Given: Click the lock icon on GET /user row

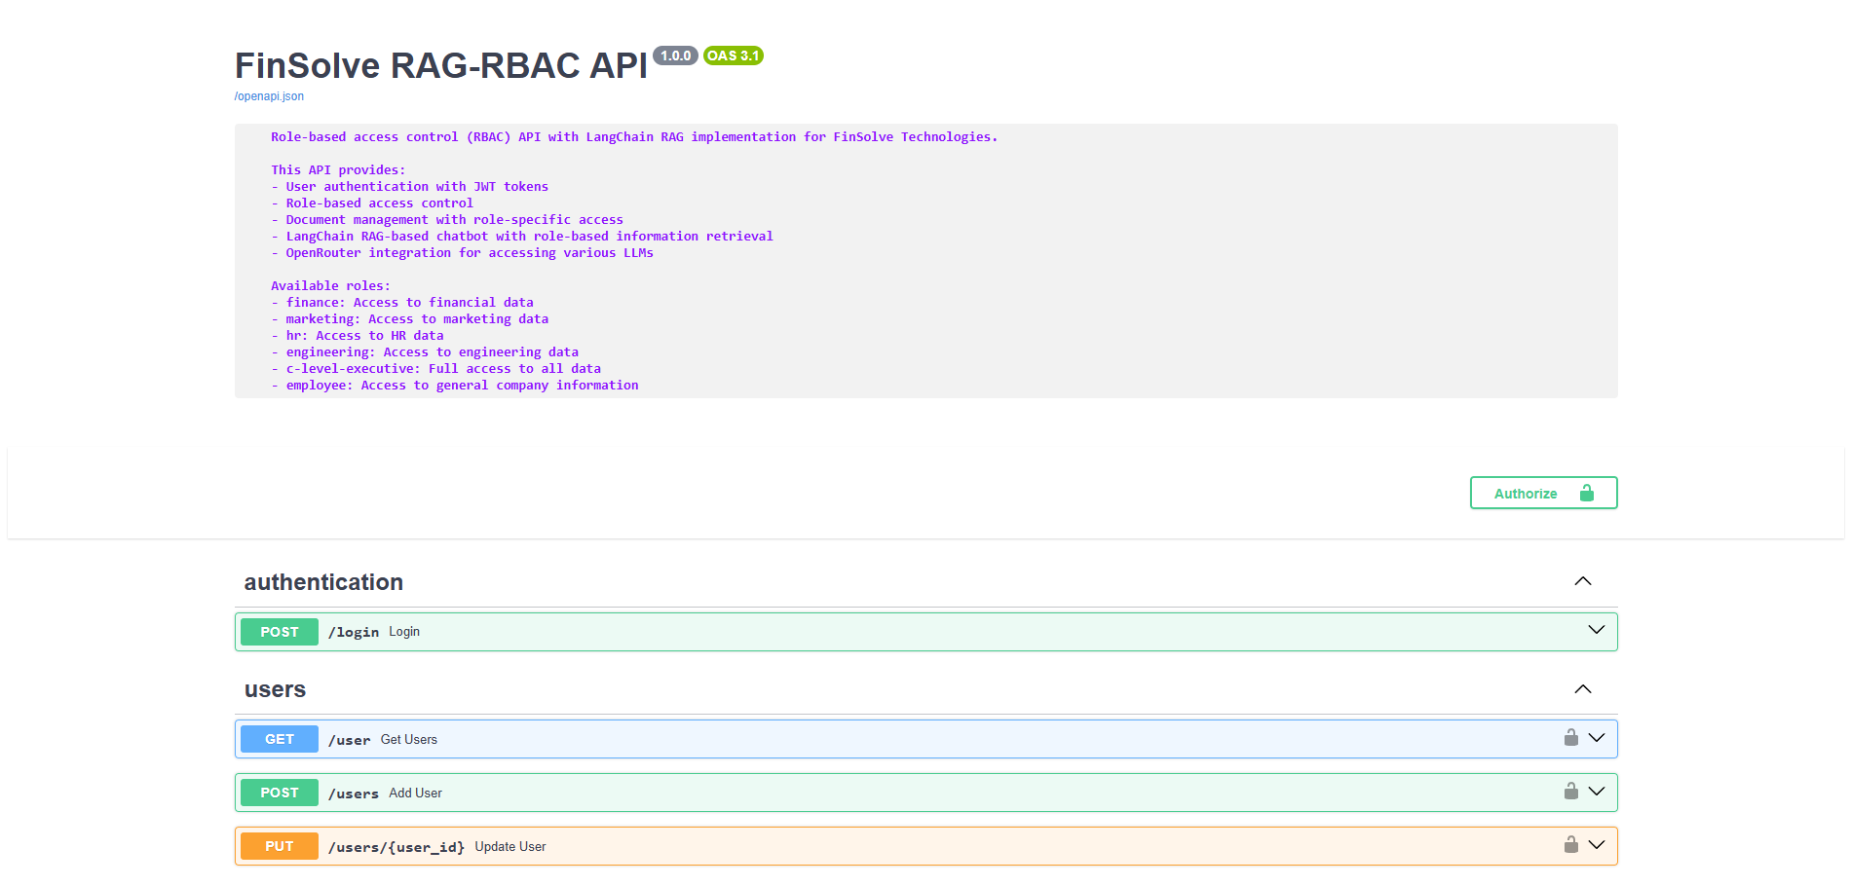Looking at the screenshot, I should click(1570, 737).
